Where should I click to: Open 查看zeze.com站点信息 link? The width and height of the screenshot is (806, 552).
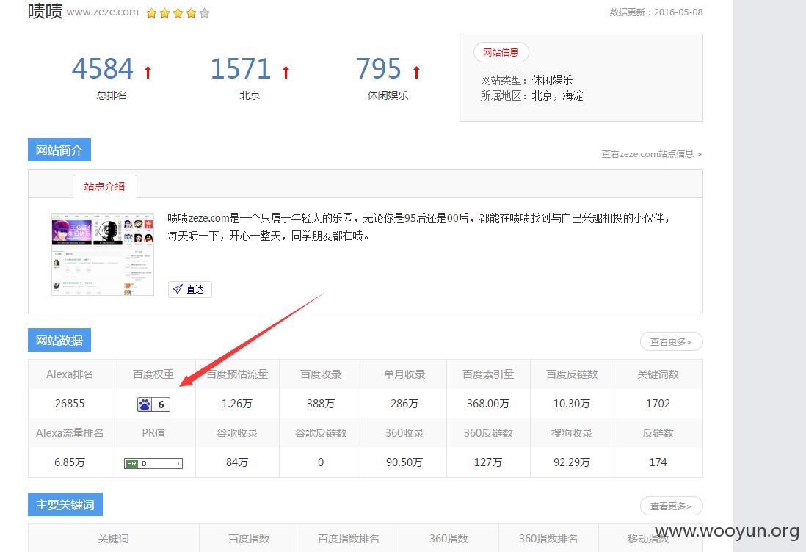click(x=651, y=153)
